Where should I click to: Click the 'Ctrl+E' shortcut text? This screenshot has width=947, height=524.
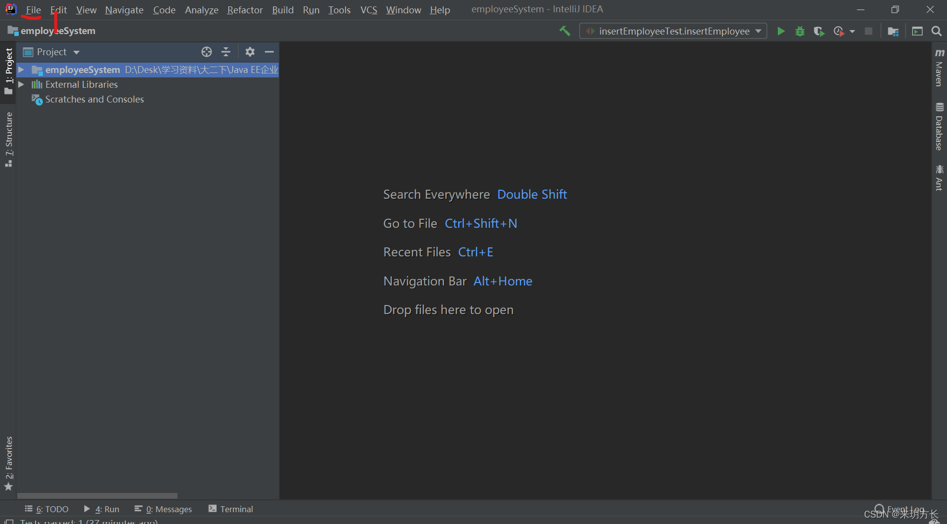coord(475,252)
